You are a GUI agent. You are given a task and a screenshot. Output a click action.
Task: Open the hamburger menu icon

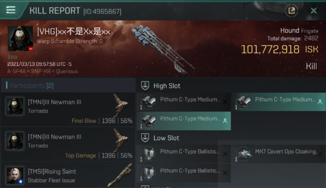pyautogui.click(x=11, y=10)
